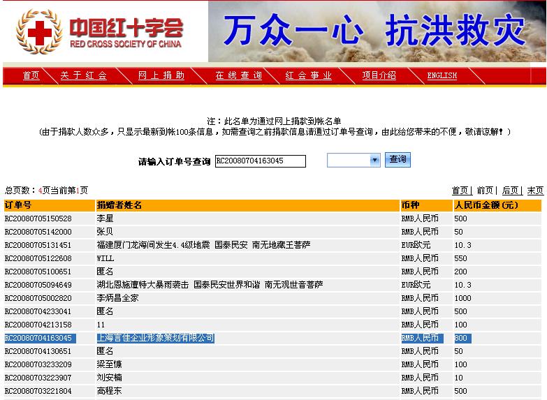Image resolution: width=547 pixels, height=400 pixels.
Task: Open the 项目介绍 project introduction page
Action: [379, 75]
